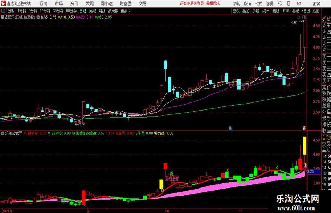
Task: Click the 标记 mark toolbar button
Action: click(296, 11)
